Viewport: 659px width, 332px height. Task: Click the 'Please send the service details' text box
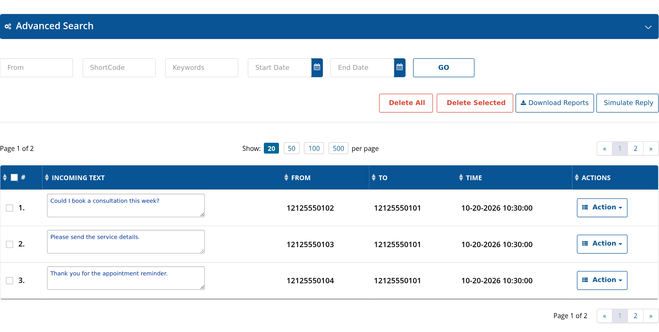tap(126, 242)
